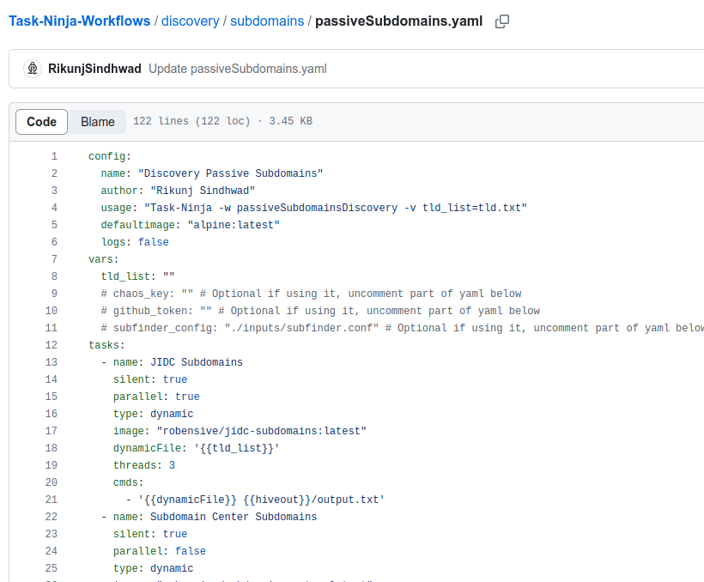704x582 pixels.
Task: Click the author value "Rikunj Sindhwad"
Action: point(203,191)
